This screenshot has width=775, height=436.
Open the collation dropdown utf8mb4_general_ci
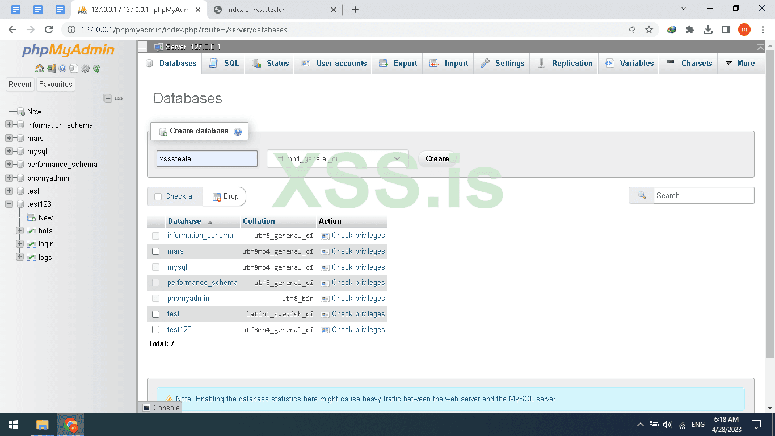point(338,158)
